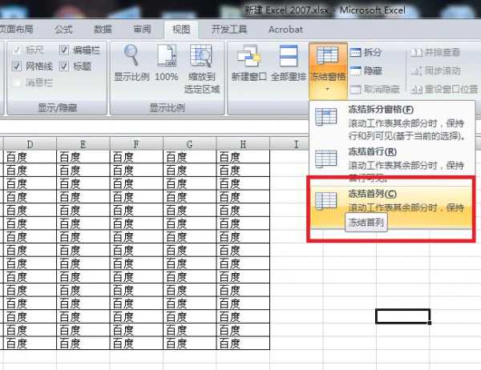Screen dimensions: 481x370
Task: Click Zoom to Selection icon (缩放到选定区域)
Action: 201,55
